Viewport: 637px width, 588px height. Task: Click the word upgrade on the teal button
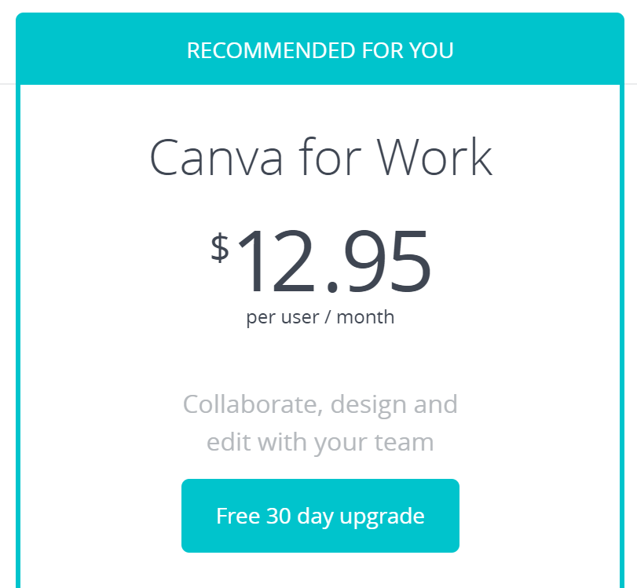pyautogui.click(x=382, y=517)
